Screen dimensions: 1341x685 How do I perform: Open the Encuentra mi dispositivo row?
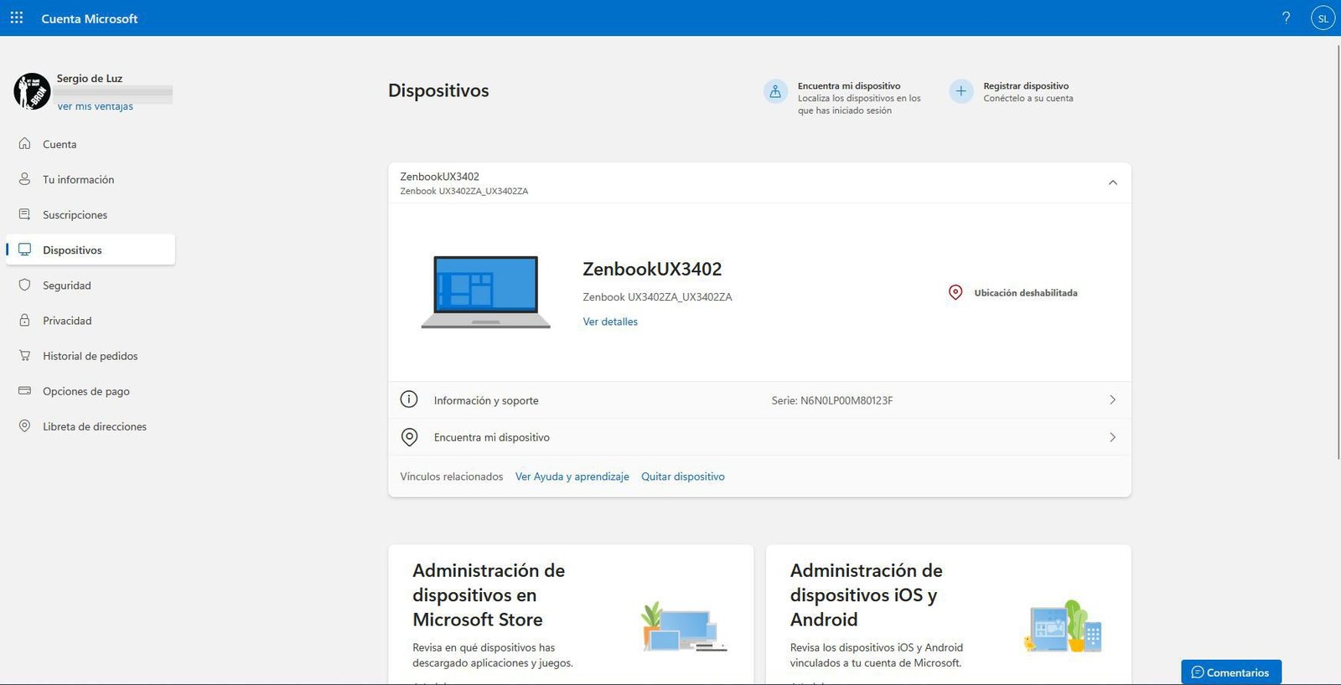pos(759,437)
